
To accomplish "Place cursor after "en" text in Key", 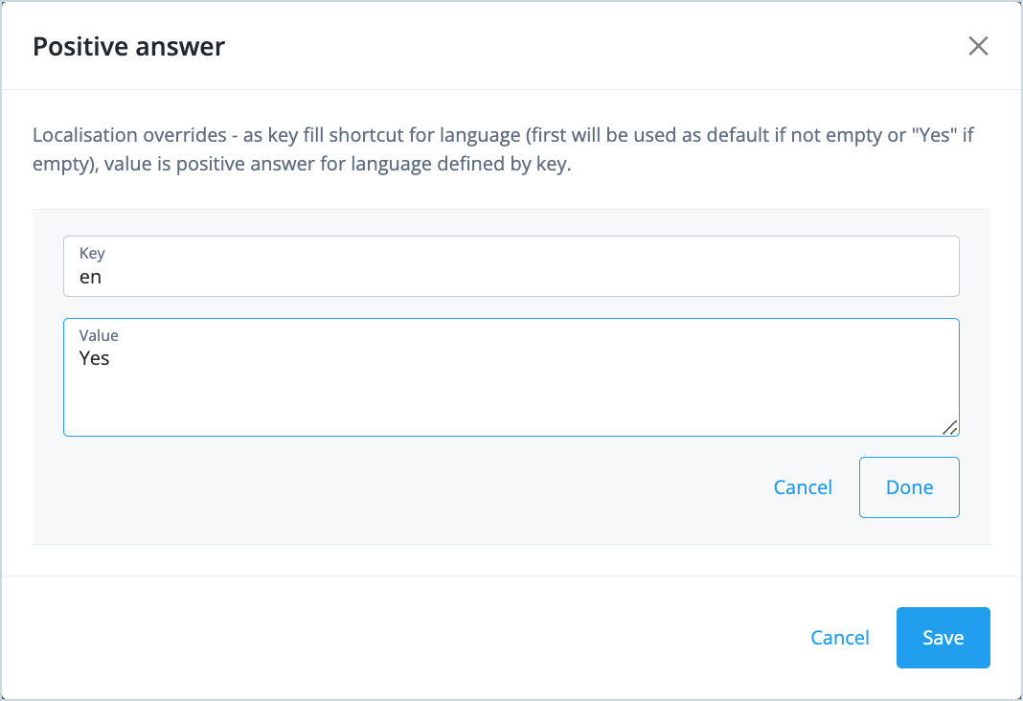I will (102, 277).
